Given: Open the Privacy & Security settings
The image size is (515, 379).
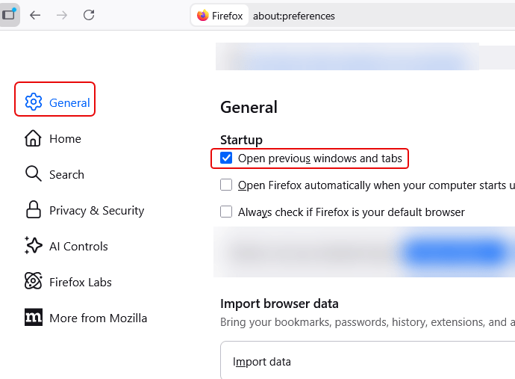Looking at the screenshot, I should point(96,211).
